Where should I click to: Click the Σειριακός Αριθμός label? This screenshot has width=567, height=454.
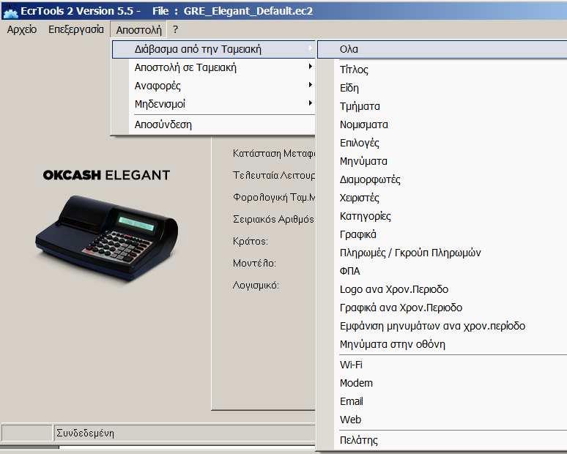tap(273, 220)
